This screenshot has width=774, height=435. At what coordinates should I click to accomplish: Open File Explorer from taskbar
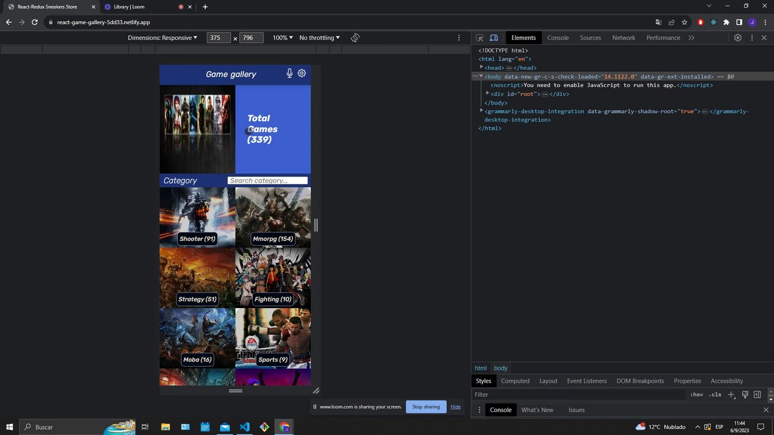(x=165, y=427)
